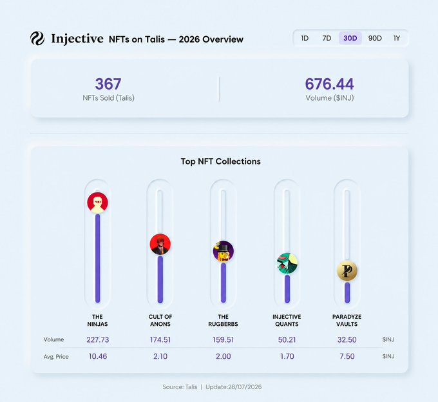Click the 2.00 average price value
The image size is (438, 402).
point(224,356)
